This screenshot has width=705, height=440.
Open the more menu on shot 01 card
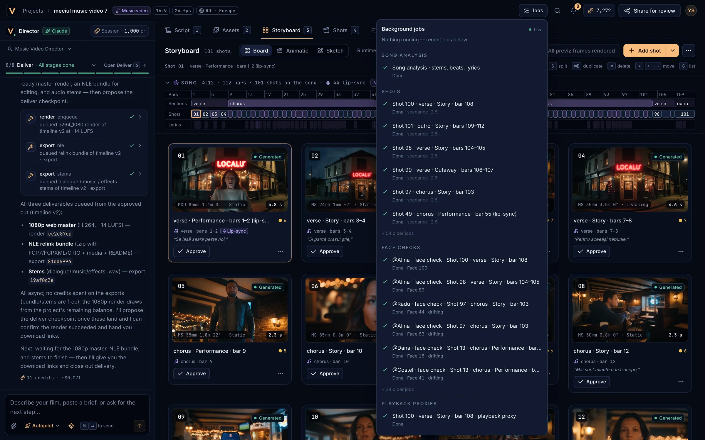coord(281,251)
